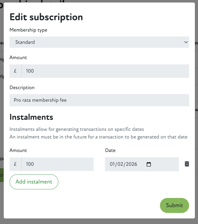Click the £ prefix beside the instalment amount

tap(15, 164)
